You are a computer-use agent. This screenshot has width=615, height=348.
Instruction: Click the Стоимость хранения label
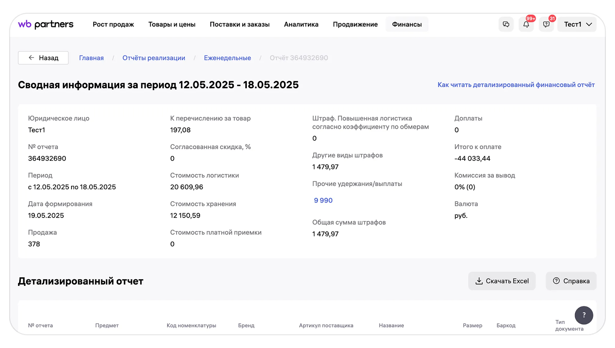point(203,204)
